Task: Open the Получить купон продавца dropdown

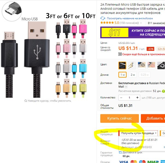Action: (138, 133)
